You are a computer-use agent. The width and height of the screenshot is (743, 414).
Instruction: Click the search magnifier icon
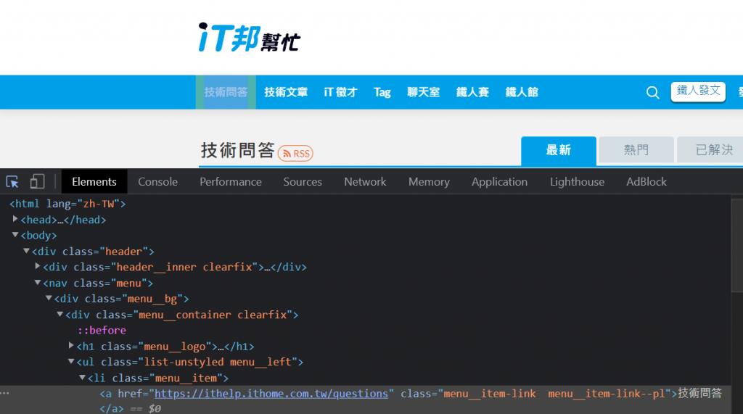point(653,92)
